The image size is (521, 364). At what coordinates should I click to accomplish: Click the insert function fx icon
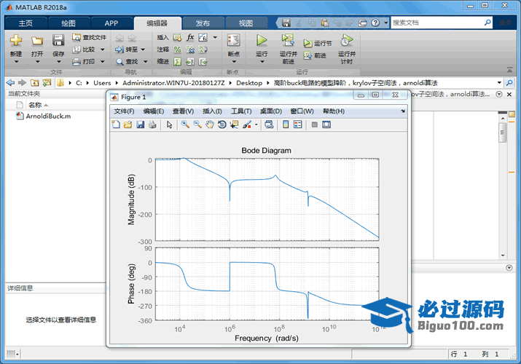click(x=190, y=37)
